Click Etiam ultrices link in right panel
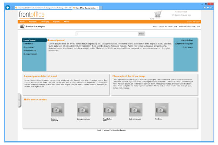This screenshot has height=145, width=218. point(187,40)
